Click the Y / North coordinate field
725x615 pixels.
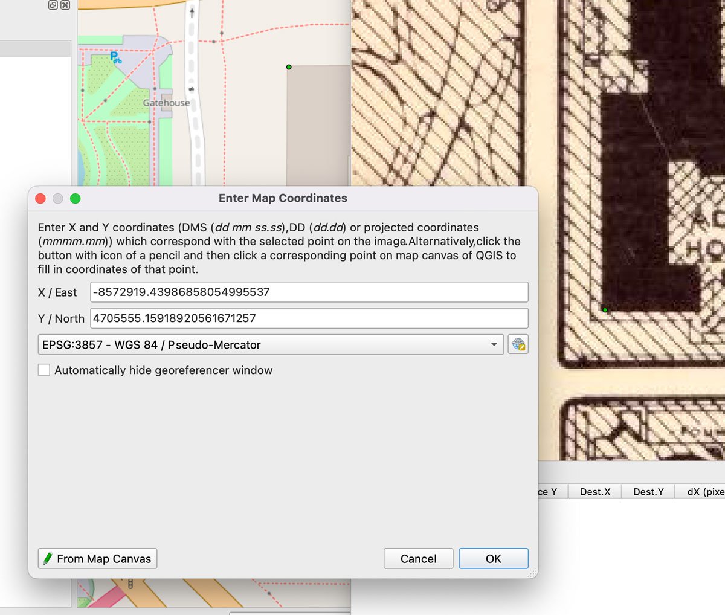tap(309, 318)
